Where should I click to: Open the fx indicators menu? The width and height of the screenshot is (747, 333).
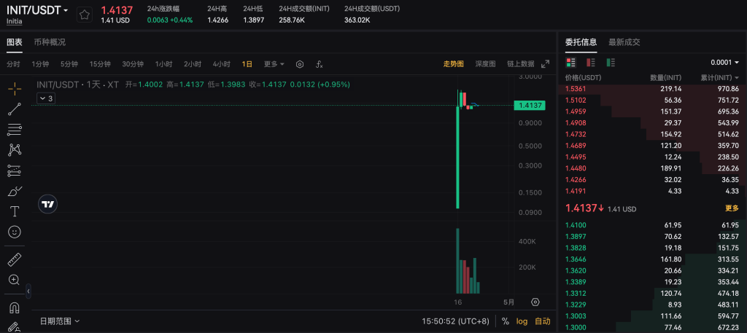pyautogui.click(x=320, y=64)
